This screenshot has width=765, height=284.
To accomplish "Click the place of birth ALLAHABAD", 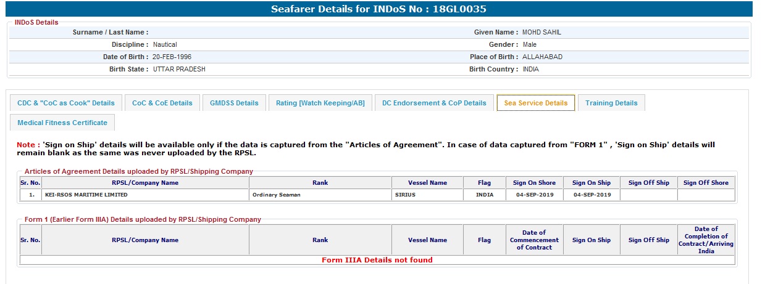I will (542, 57).
